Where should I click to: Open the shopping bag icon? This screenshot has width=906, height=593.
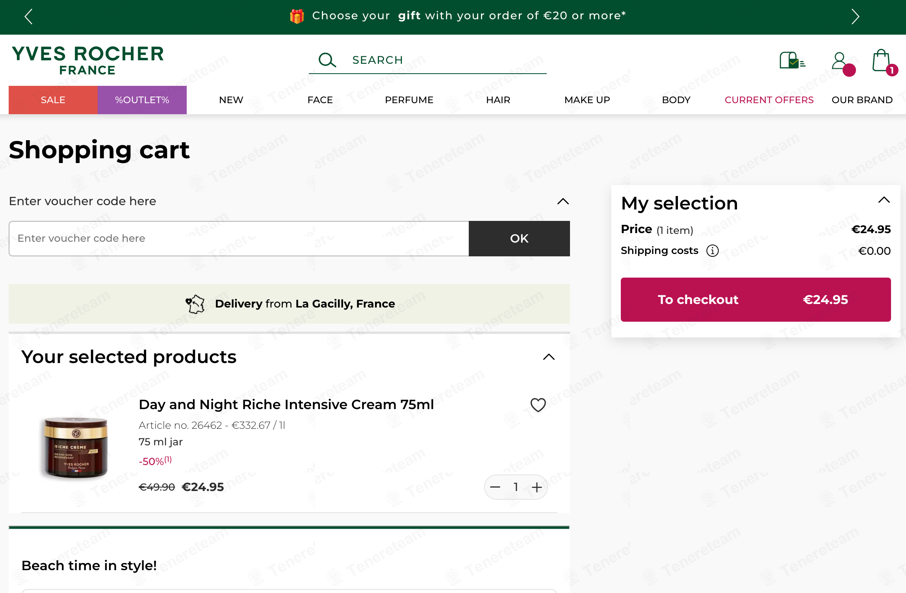884,62
